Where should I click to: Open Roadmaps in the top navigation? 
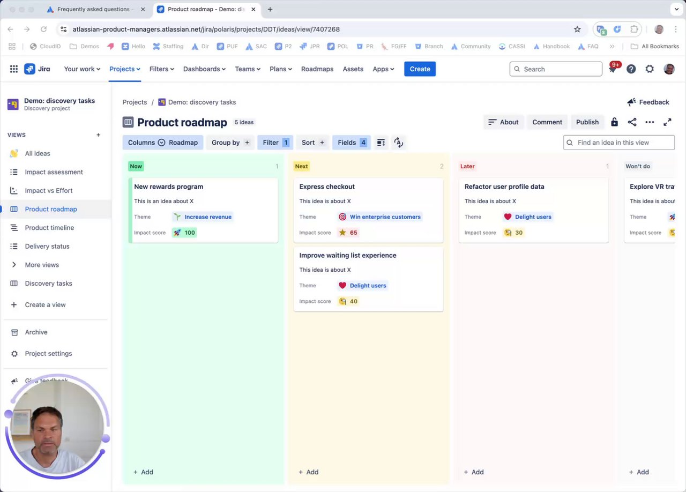317,69
